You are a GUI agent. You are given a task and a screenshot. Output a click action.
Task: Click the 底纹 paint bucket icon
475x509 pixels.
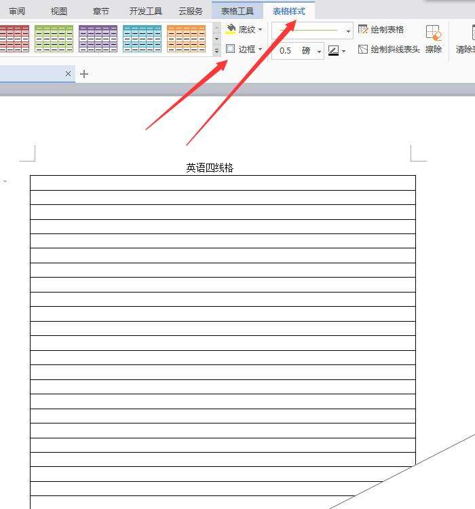coord(231,29)
